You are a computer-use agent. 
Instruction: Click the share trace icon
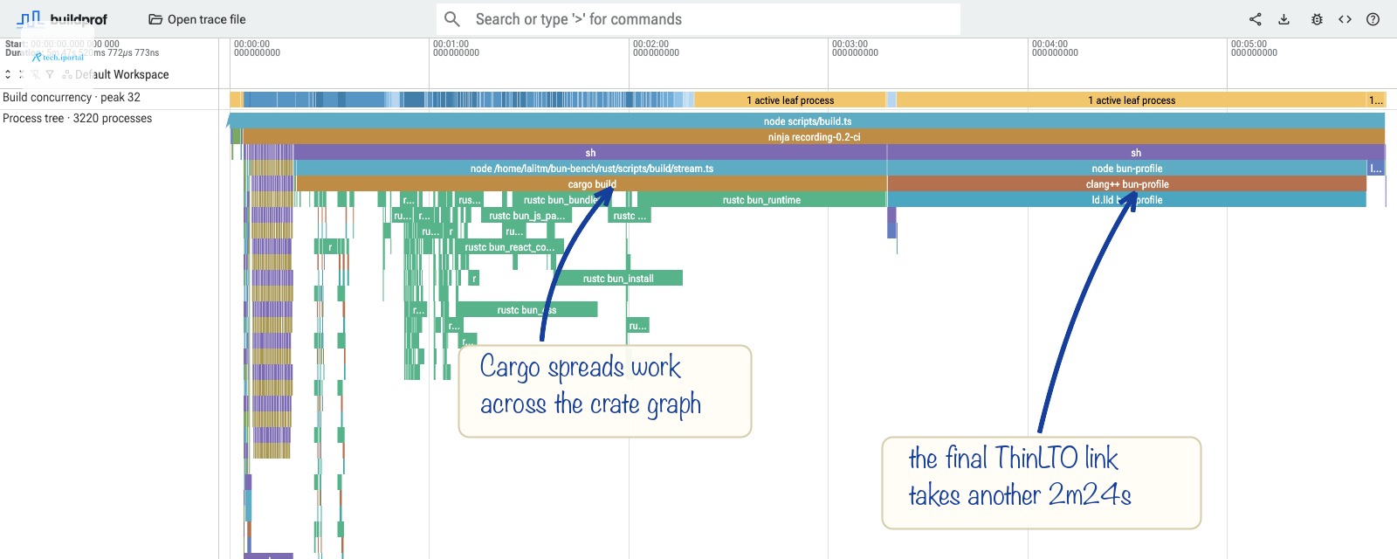click(x=1255, y=19)
